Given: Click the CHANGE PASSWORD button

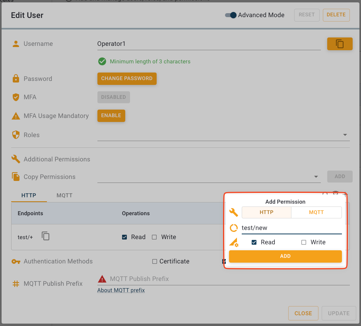Looking at the screenshot, I should (x=127, y=79).
